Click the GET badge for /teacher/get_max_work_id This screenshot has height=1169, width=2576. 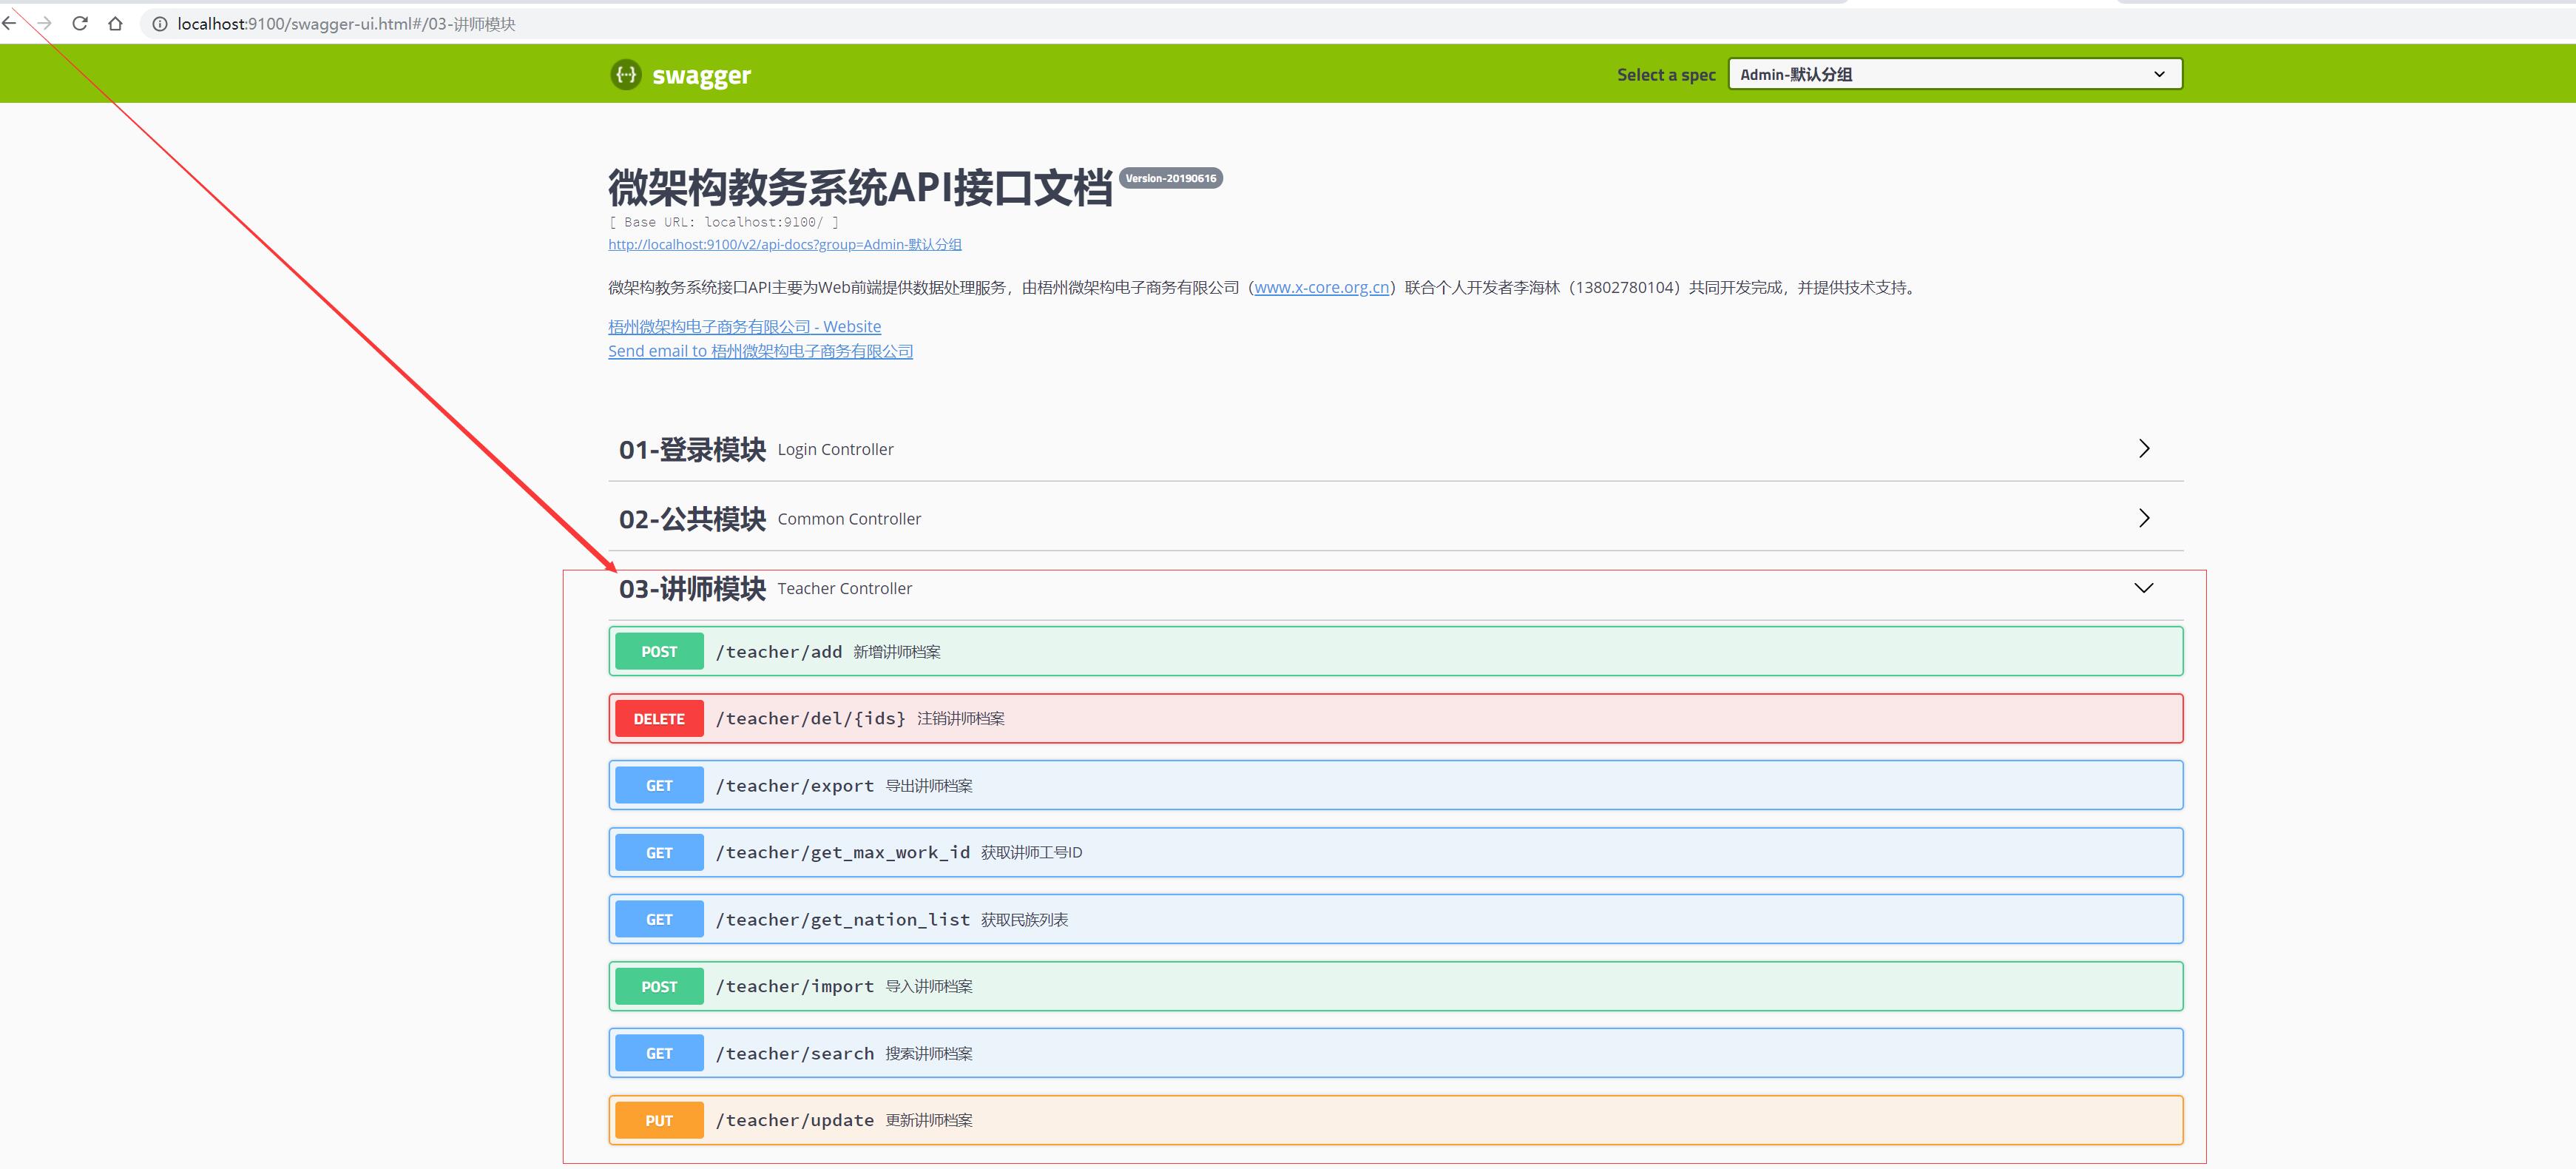click(659, 852)
